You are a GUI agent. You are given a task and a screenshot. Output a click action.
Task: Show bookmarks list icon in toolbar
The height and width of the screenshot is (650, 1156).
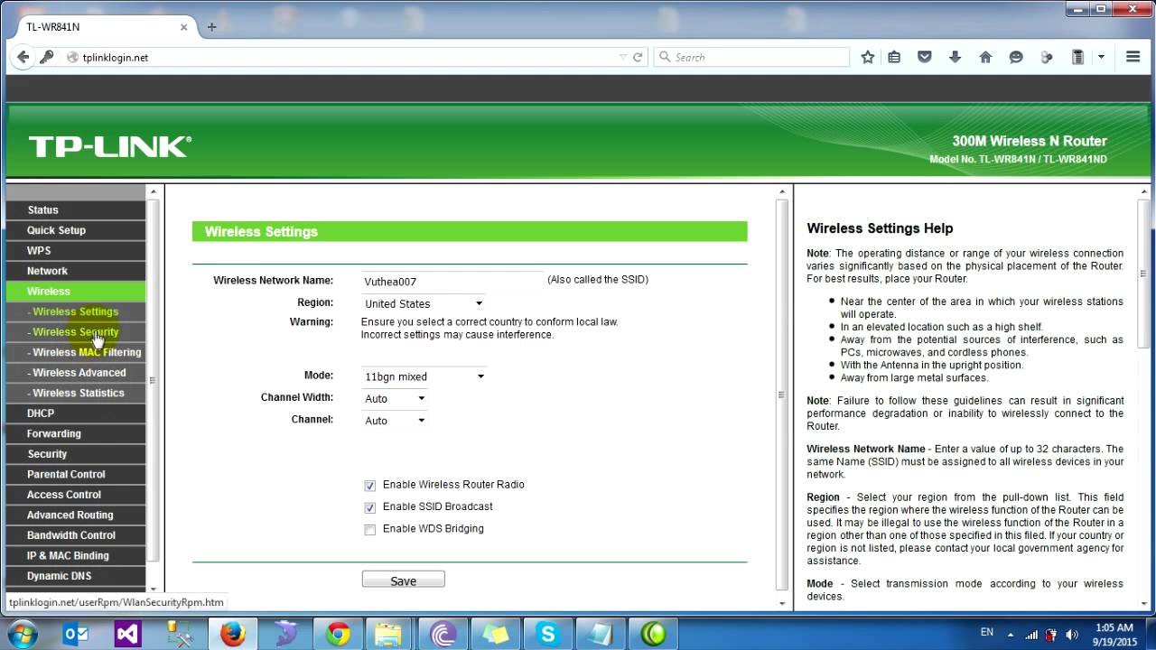(894, 57)
